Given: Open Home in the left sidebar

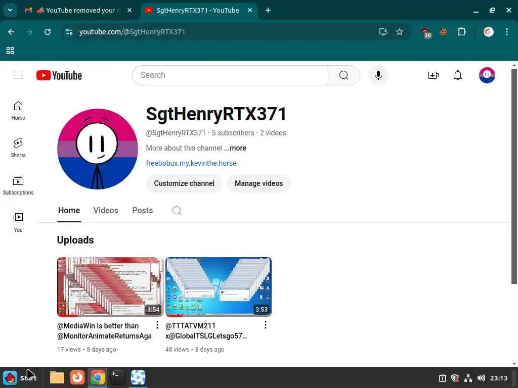Looking at the screenshot, I should (x=18, y=111).
